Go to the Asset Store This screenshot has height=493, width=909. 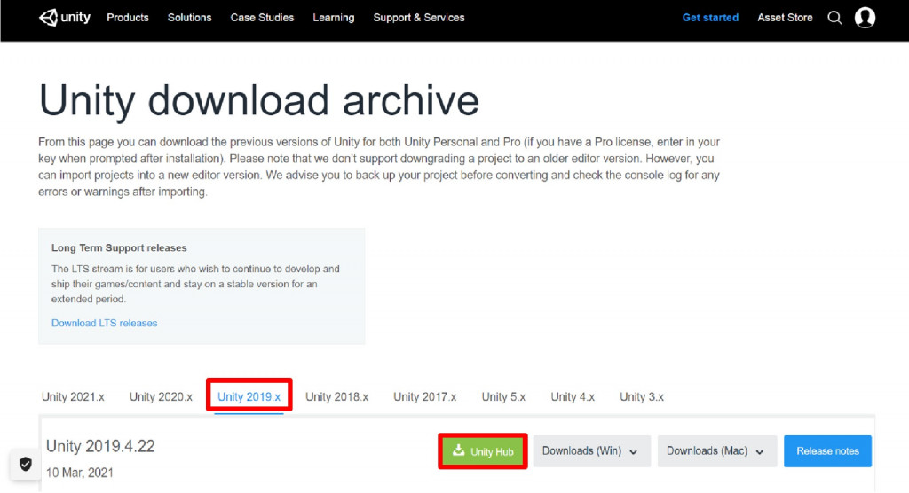pos(785,18)
